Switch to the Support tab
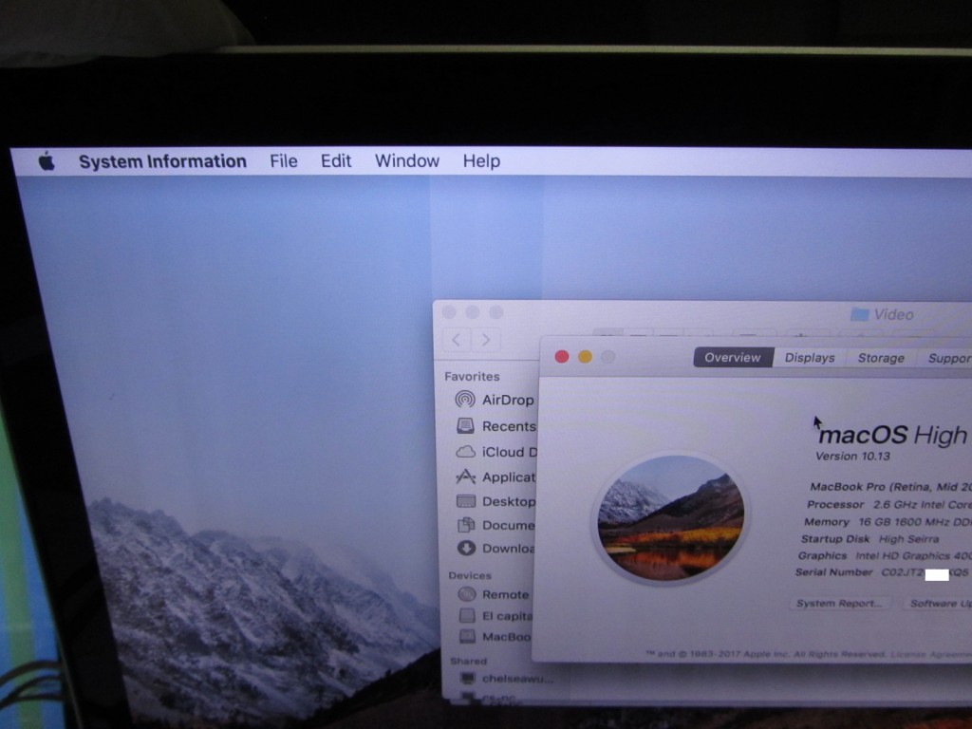The width and height of the screenshot is (972, 729). [x=944, y=358]
